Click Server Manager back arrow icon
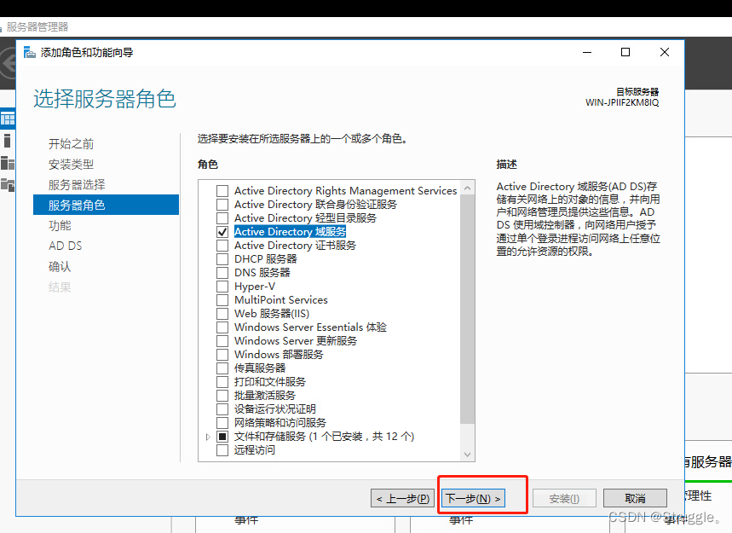 [x=8, y=63]
